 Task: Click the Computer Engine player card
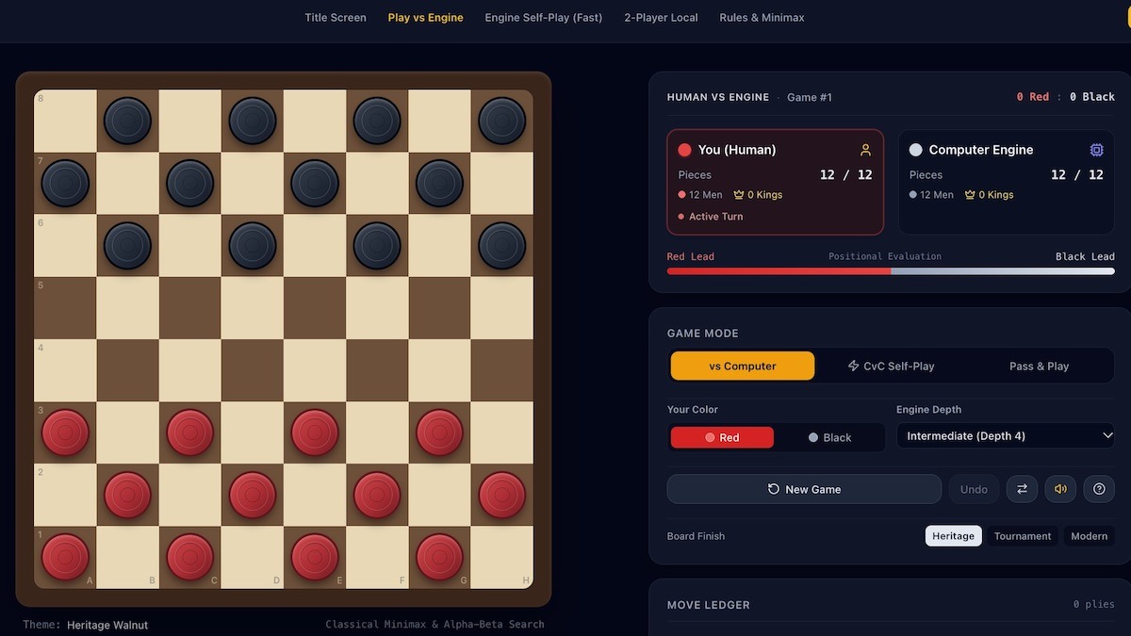point(1007,182)
